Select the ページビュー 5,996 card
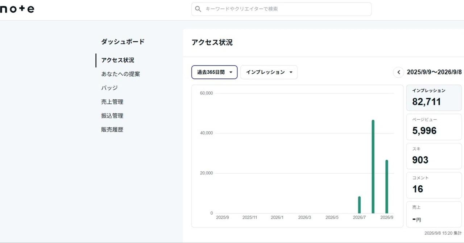The height and width of the screenshot is (243, 464). point(434,127)
